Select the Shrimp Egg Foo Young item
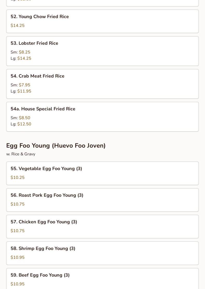 click(43, 248)
